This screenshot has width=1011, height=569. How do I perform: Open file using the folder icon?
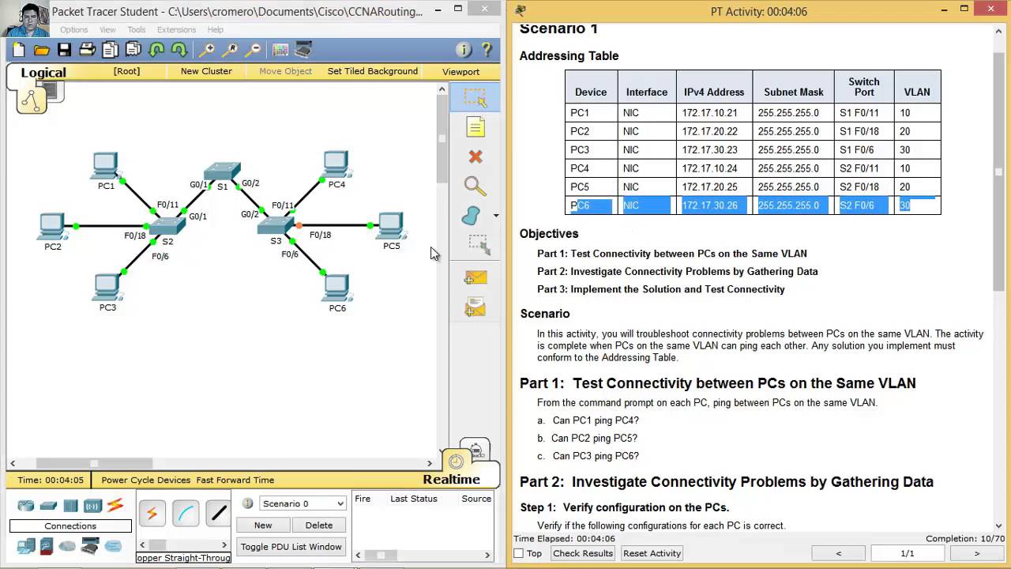(x=42, y=50)
